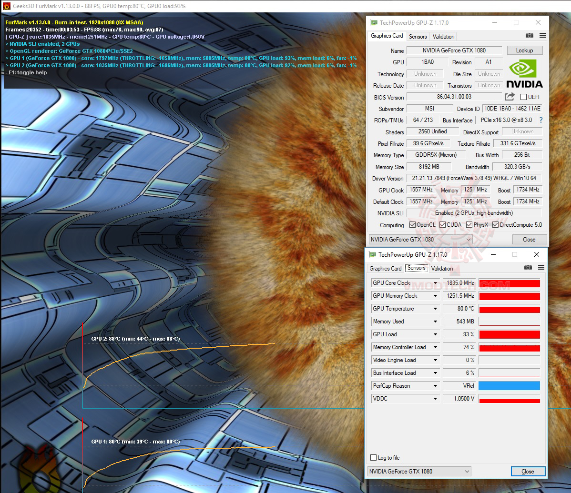This screenshot has width=571, height=493.
Task: Click Close button in upper GPU-Z window
Action: click(529, 240)
